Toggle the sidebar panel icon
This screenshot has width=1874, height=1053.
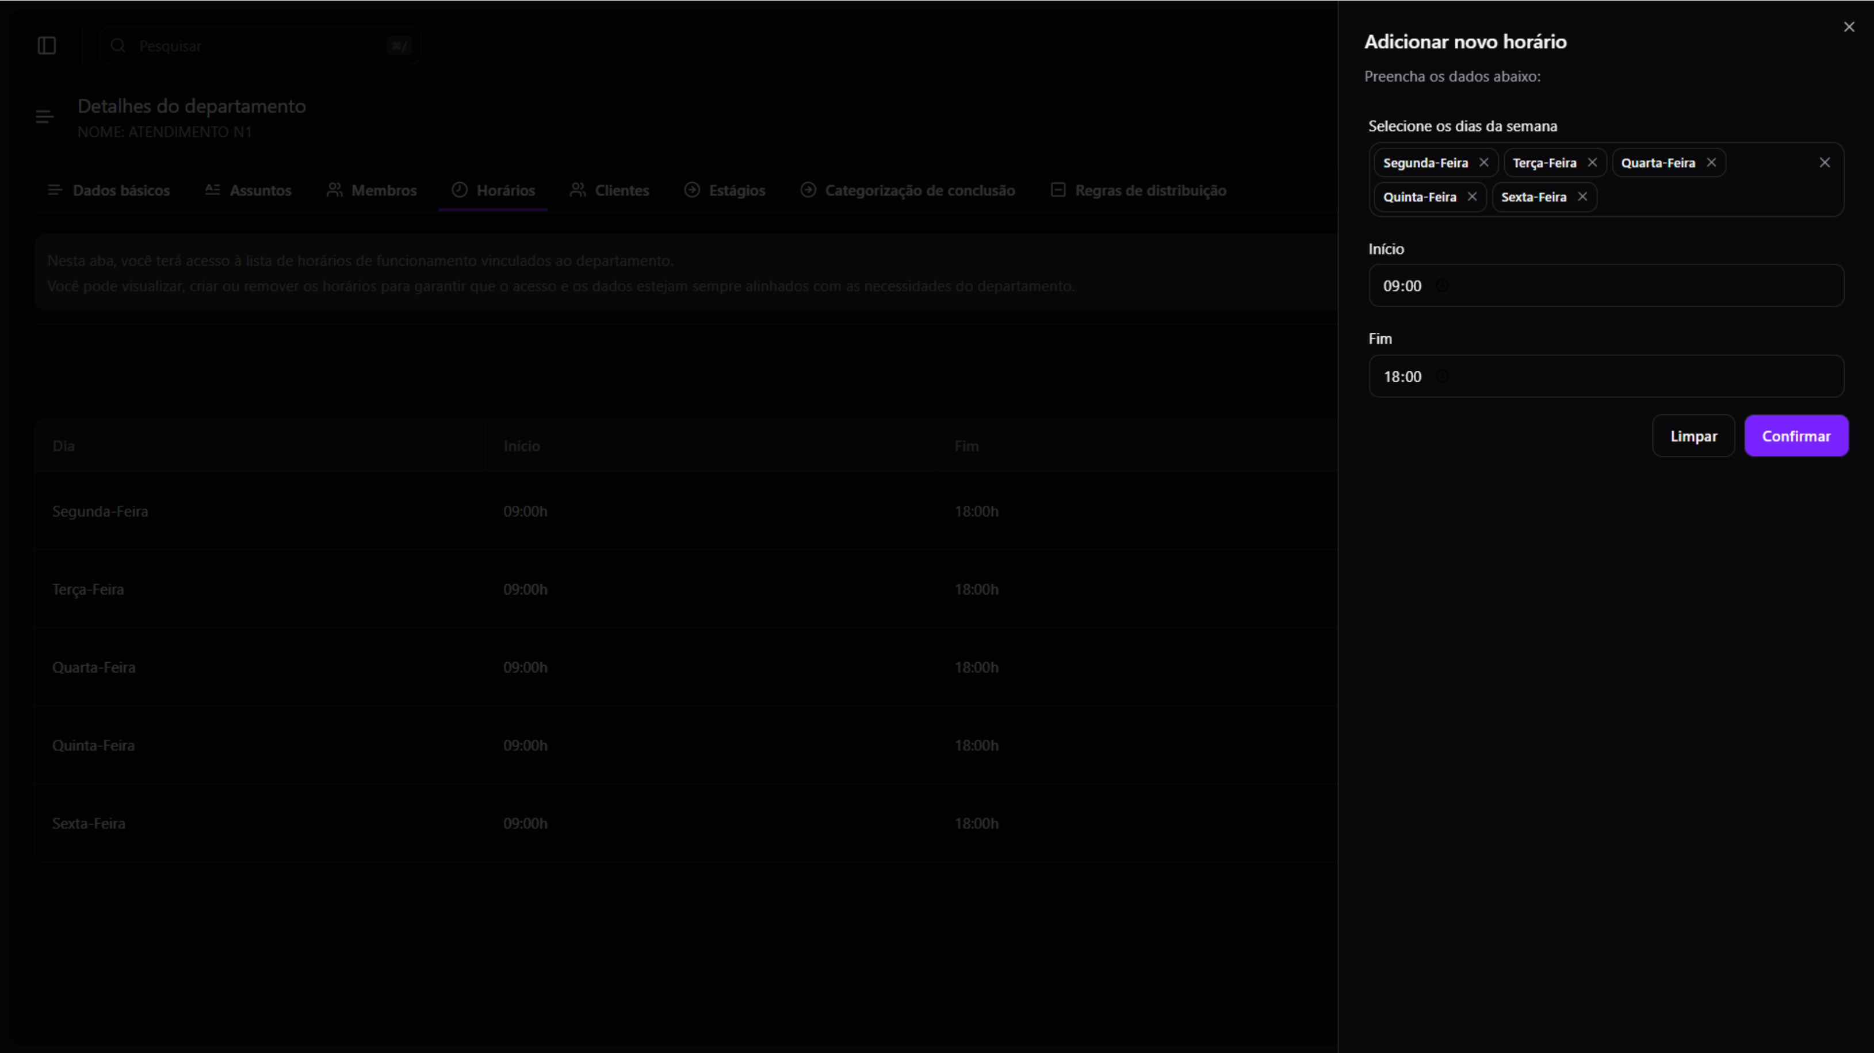[x=47, y=46]
